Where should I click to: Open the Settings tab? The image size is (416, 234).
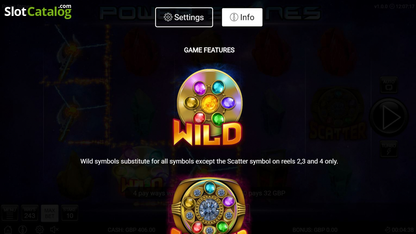point(184,17)
